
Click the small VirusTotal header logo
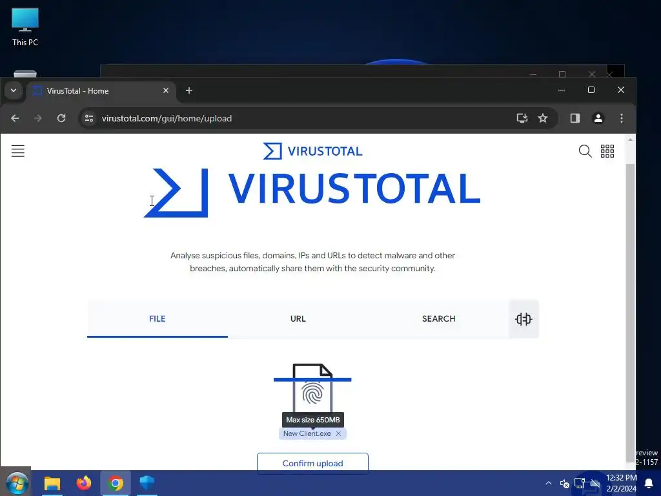(x=312, y=151)
